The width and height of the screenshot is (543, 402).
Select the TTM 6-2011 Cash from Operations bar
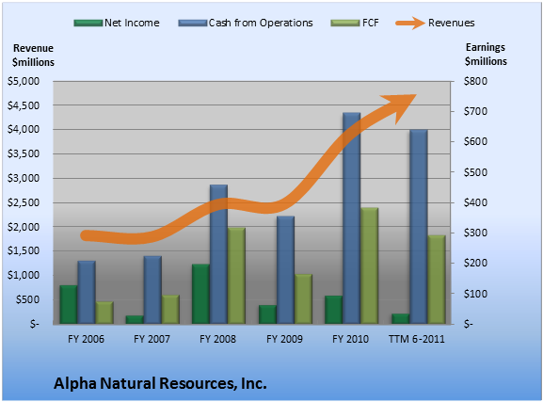click(419, 227)
